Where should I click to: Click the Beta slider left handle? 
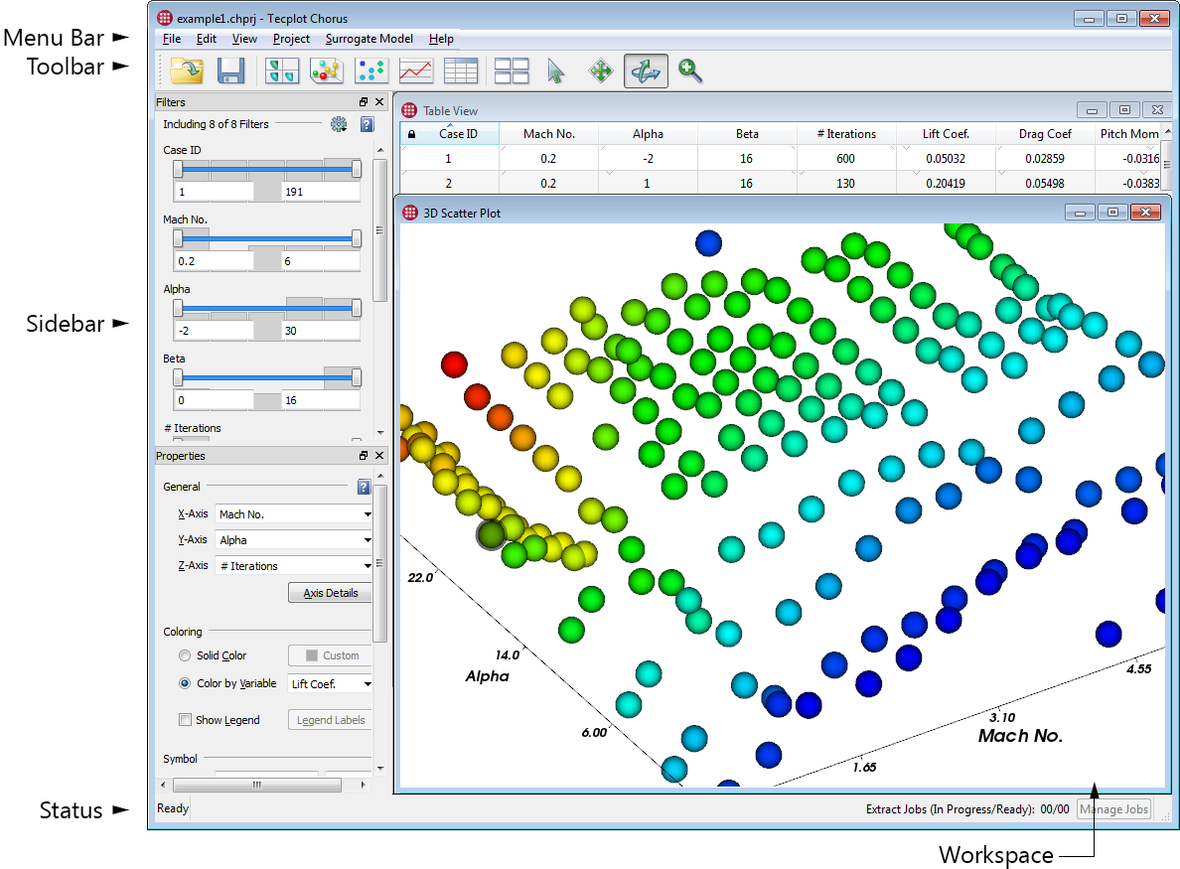click(178, 377)
